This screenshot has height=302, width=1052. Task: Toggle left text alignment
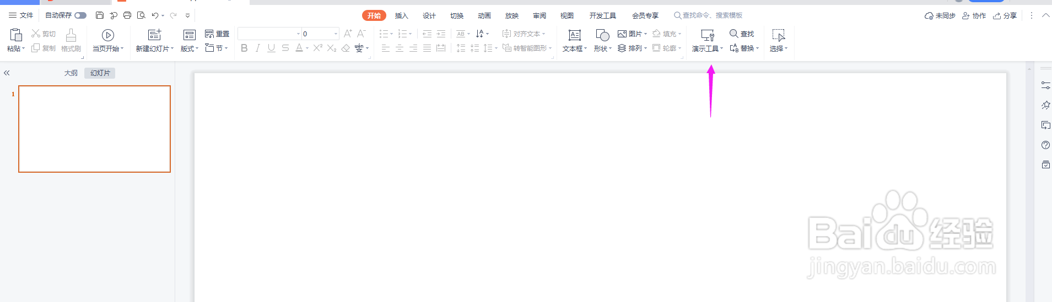[x=386, y=48]
